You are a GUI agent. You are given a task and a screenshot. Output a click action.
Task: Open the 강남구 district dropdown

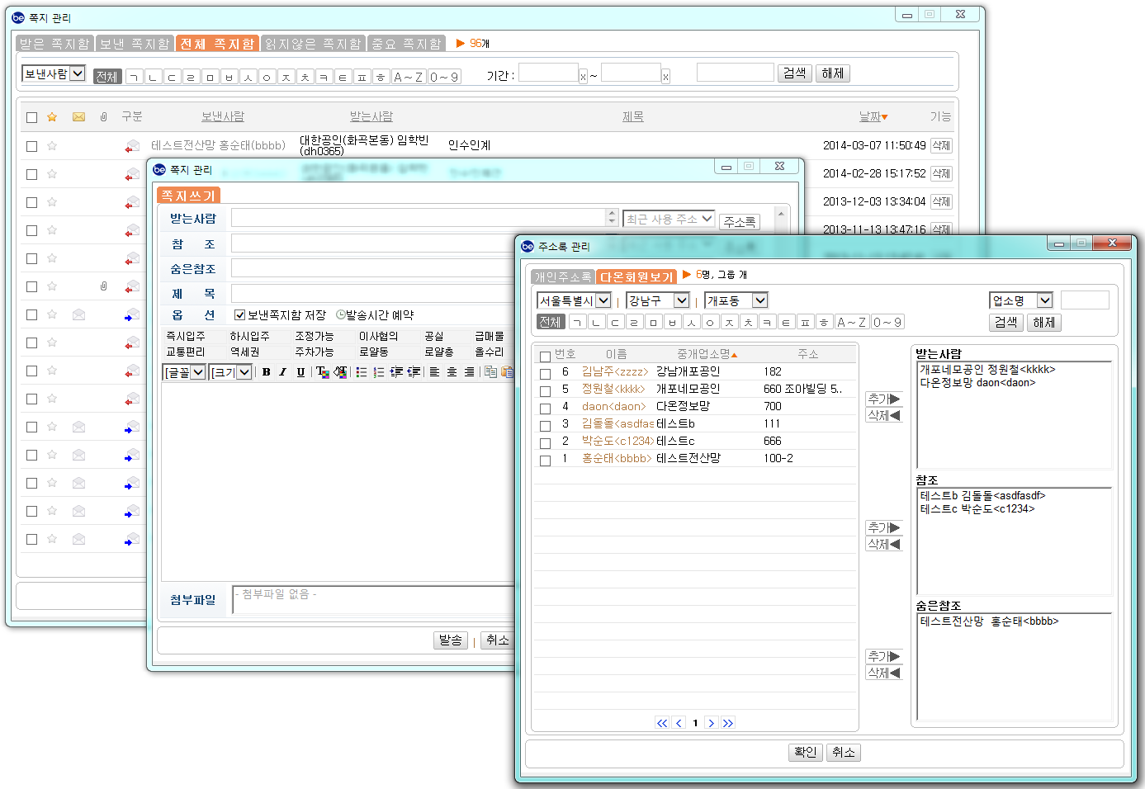coord(681,300)
